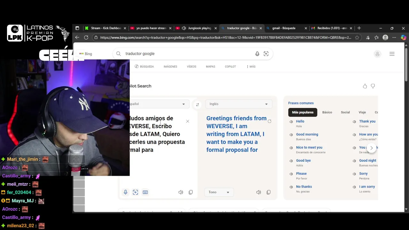
Task: Give thumbs up feedback
Action: [x=365, y=86]
